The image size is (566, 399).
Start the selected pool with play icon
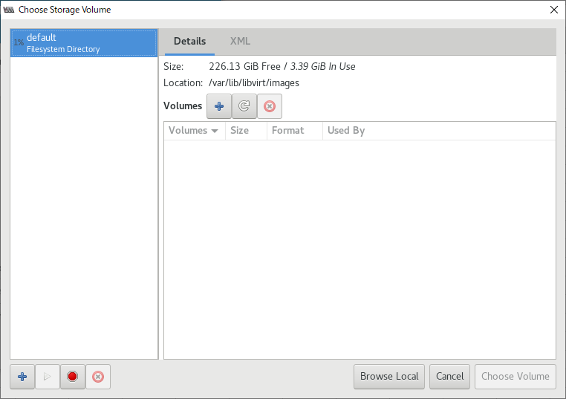coord(48,377)
